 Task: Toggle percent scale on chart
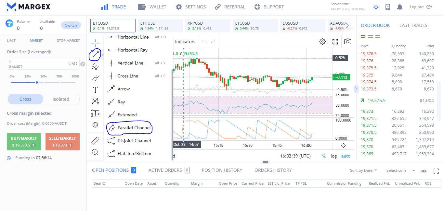tap(324, 156)
